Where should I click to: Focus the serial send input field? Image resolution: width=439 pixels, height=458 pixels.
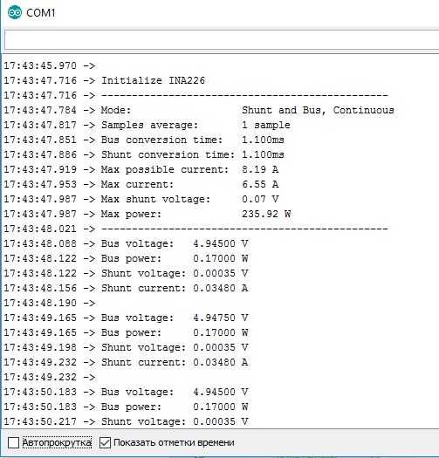click(x=222, y=39)
